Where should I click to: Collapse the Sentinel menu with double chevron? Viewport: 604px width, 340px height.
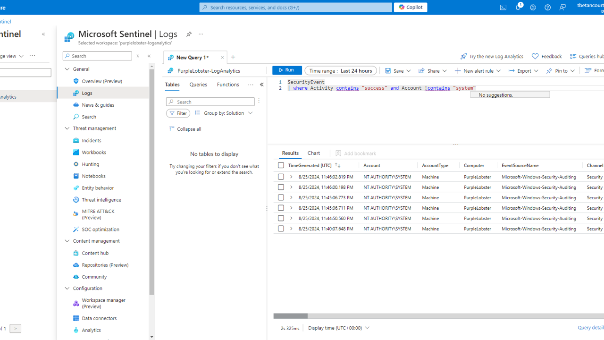149,56
